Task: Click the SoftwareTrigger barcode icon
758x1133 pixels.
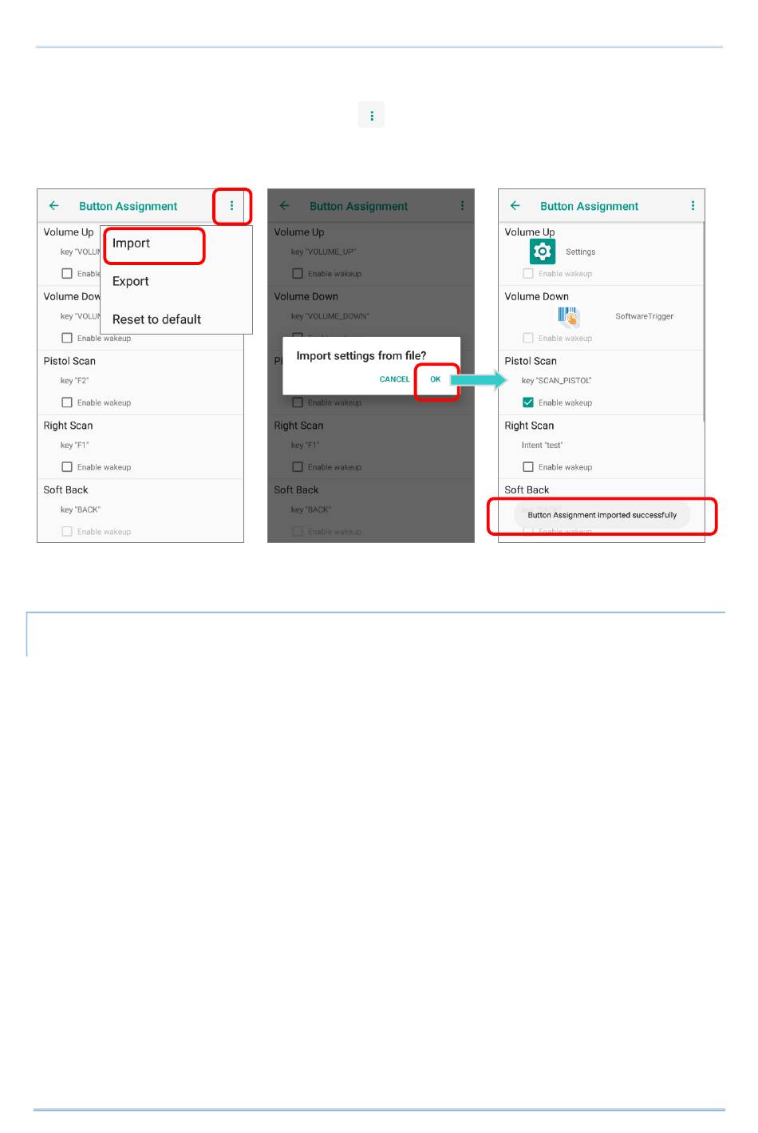Action: coord(568,317)
